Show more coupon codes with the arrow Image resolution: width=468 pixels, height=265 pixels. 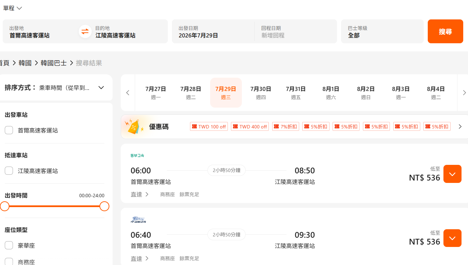coord(460,127)
